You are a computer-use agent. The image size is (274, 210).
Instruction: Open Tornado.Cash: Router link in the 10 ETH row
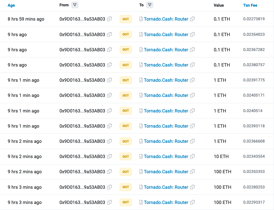pyautogui.click(x=166, y=156)
